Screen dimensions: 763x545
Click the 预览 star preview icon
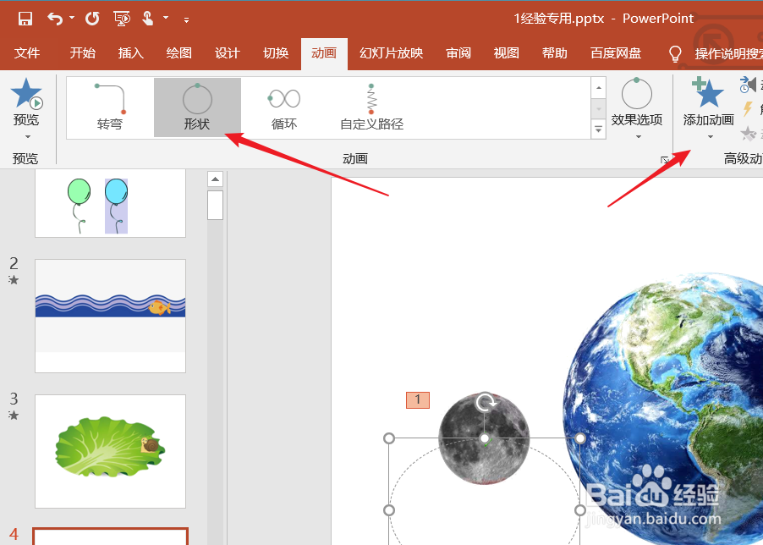pyautogui.click(x=26, y=93)
